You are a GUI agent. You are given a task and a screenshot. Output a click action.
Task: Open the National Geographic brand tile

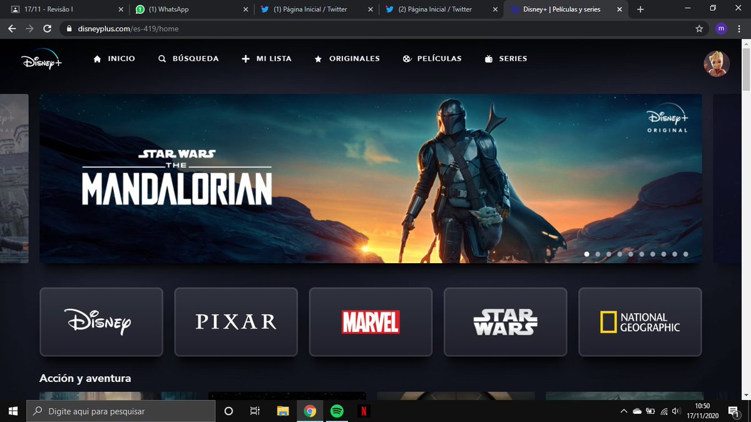[640, 322]
